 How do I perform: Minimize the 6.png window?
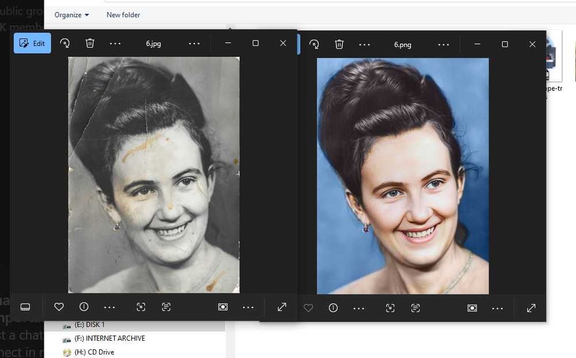click(477, 44)
